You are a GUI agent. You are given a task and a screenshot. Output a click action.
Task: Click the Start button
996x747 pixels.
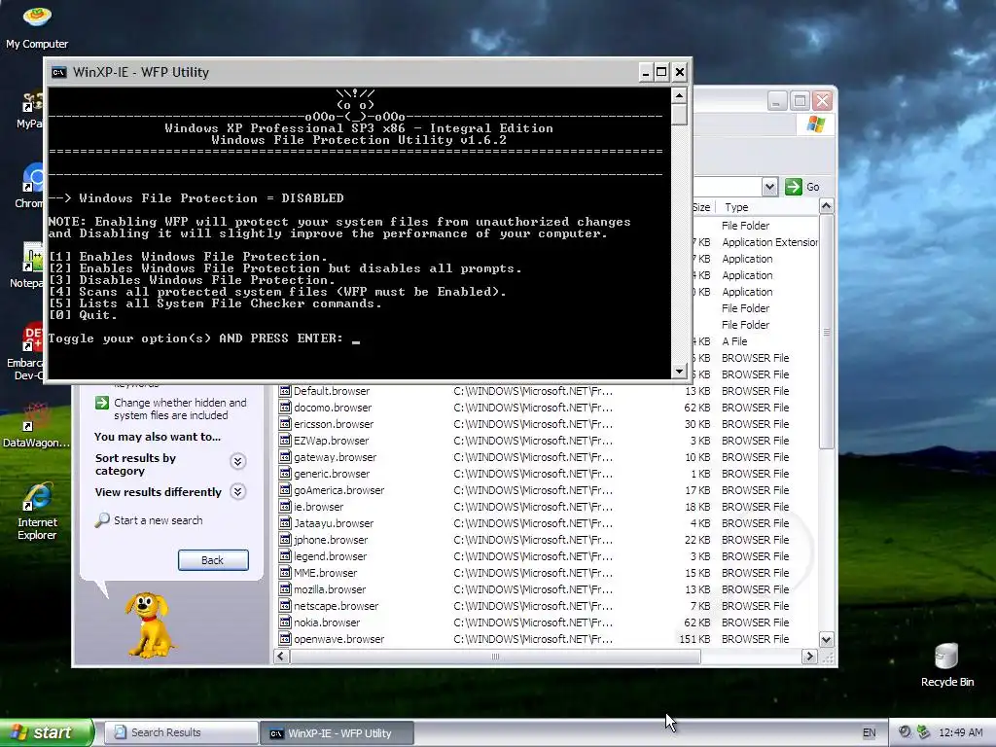[x=47, y=732]
